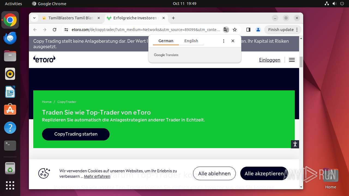Screen dimensions: 349x196
Task: Click the CopyTrading starten button
Action: (x=76, y=134)
